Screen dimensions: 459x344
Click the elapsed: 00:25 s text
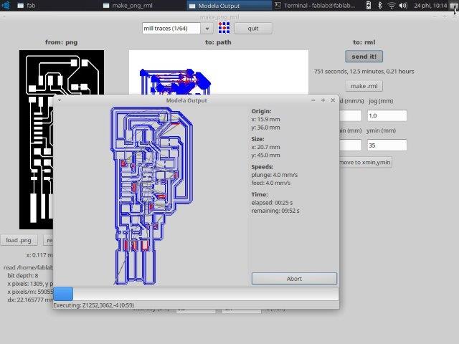pyautogui.click(x=272, y=202)
